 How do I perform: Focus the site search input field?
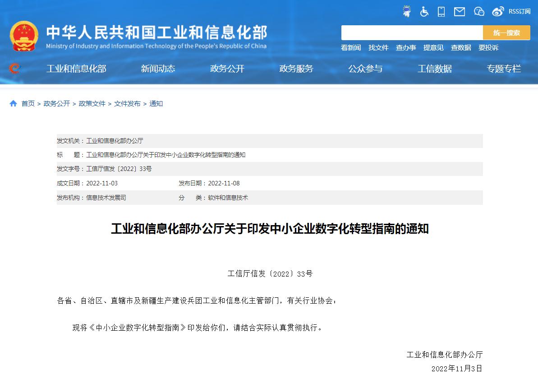click(412, 33)
